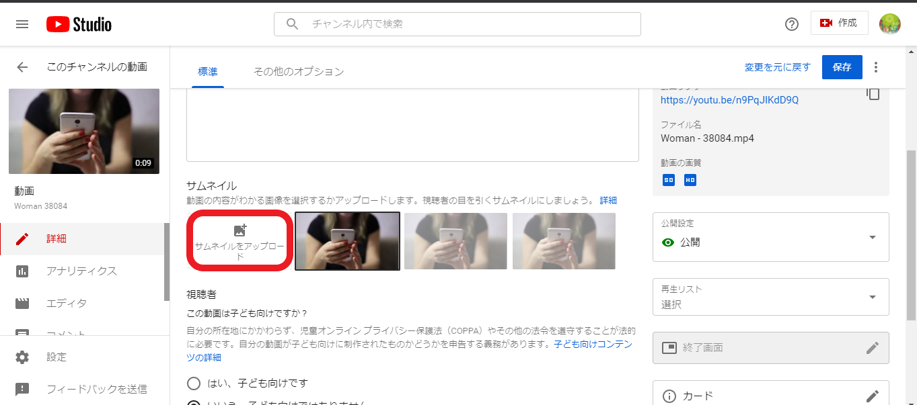
Task: Select the third auto-generated thumbnail
Action: click(564, 241)
